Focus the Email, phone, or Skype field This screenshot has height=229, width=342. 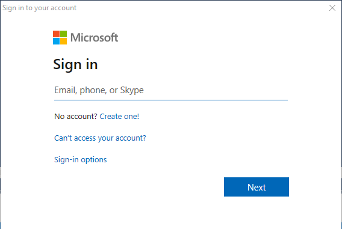tap(171, 90)
